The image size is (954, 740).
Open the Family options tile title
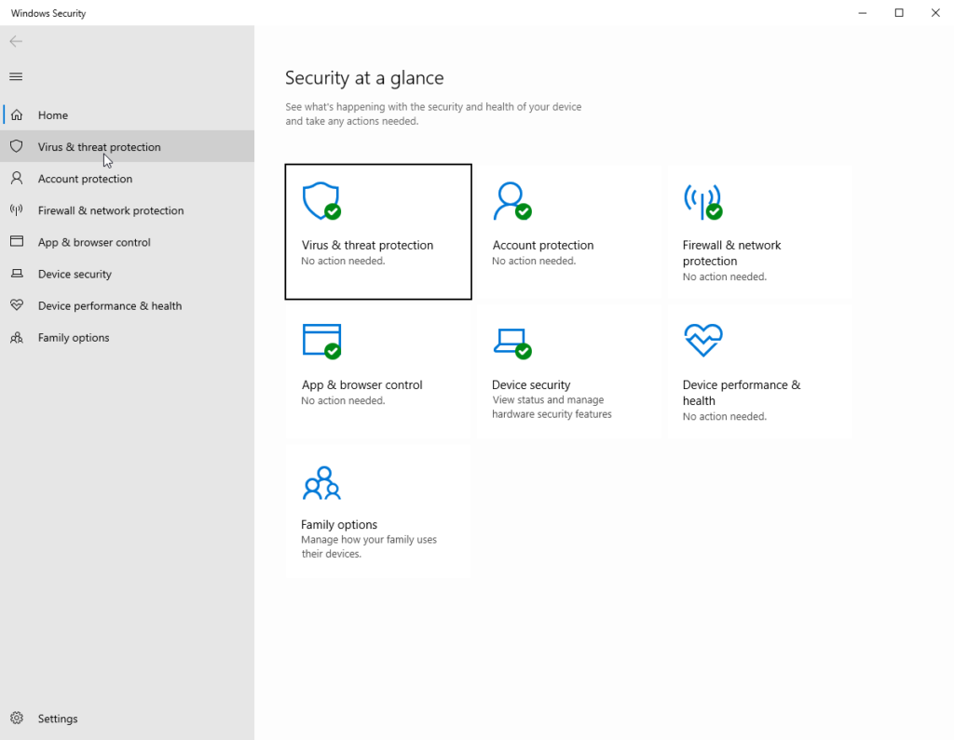pyautogui.click(x=339, y=524)
